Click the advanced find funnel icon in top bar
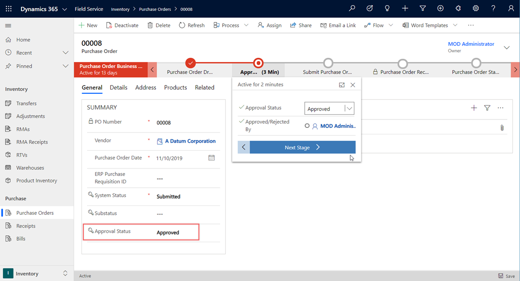Screen dimensions: 520x281 point(423,9)
